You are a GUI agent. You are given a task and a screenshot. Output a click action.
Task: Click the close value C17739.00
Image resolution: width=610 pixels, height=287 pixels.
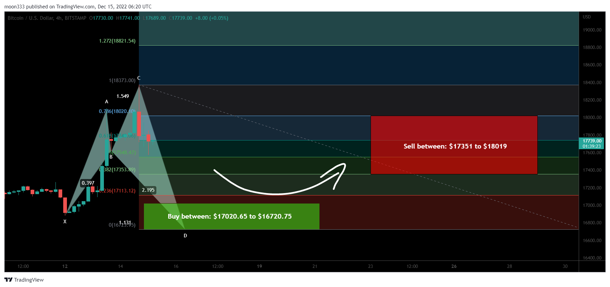point(181,18)
